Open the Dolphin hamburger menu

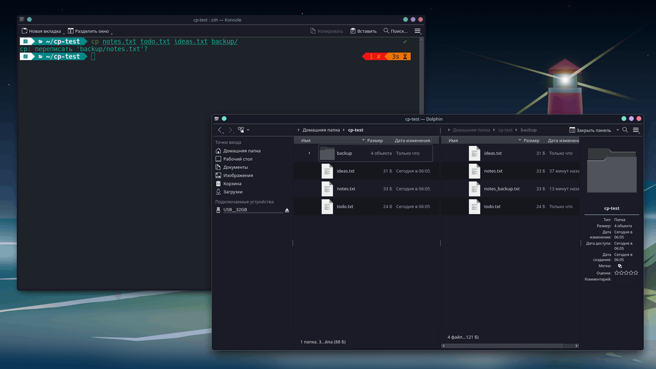click(636, 130)
